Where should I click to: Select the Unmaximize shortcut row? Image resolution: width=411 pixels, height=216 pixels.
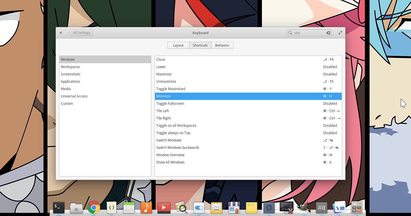coord(248,81)
